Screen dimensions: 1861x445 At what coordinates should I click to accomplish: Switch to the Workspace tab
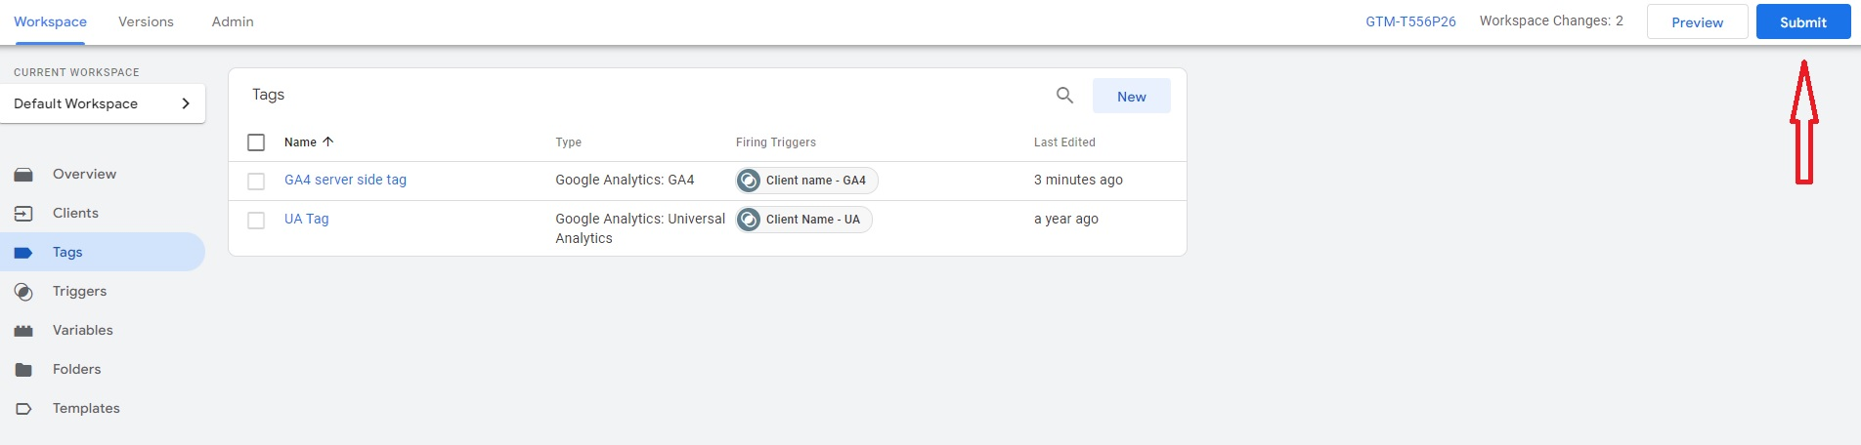pos(50,21)
